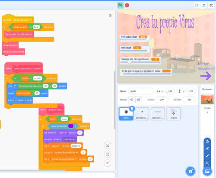Select the Opciones sprite
The height and width of the screenshot is (178, 216).
tap(158, 114)
